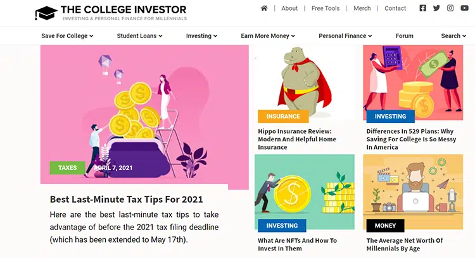Viewport: 475px width, 258px height.
Task: Open the About link
Action: [x=289, y=8]
